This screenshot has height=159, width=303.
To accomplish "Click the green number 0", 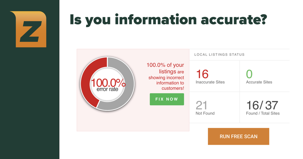I will click(249, 74).
